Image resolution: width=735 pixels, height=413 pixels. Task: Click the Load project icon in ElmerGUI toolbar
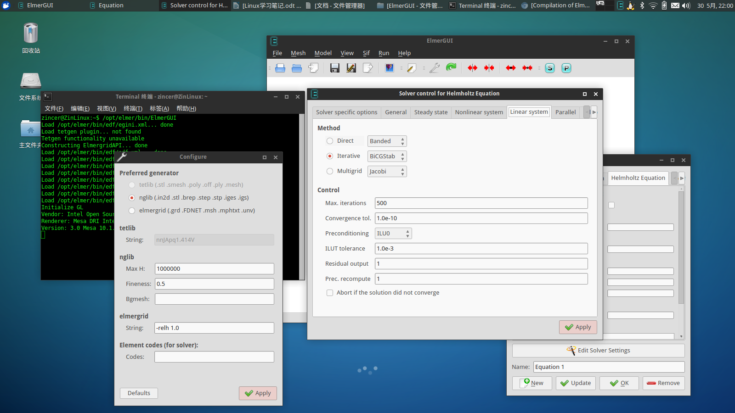tap(313, 68)
